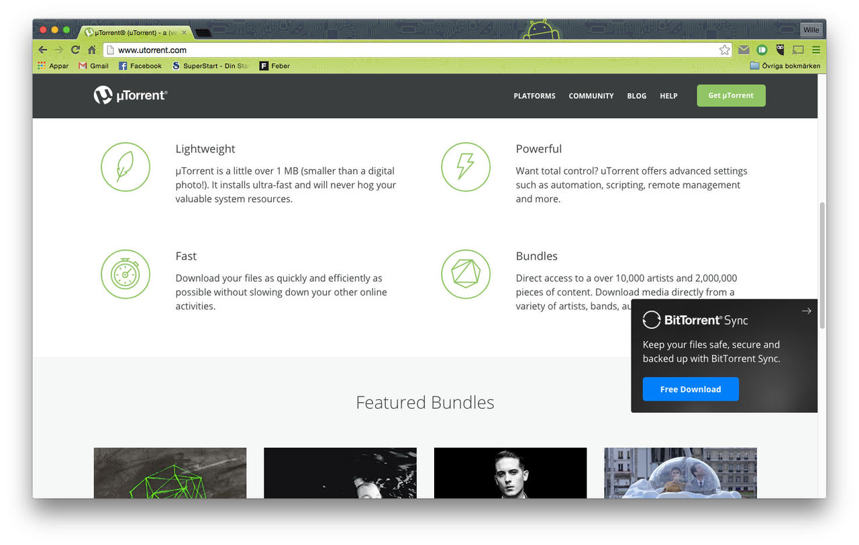Click the green circular extension icon
859x545 pixels.
pos(762,50)
